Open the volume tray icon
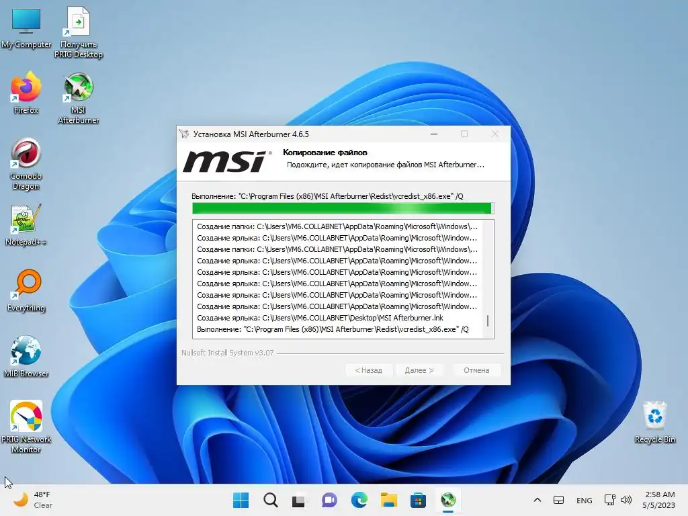688x516 pixels. [x=626, y=500]
